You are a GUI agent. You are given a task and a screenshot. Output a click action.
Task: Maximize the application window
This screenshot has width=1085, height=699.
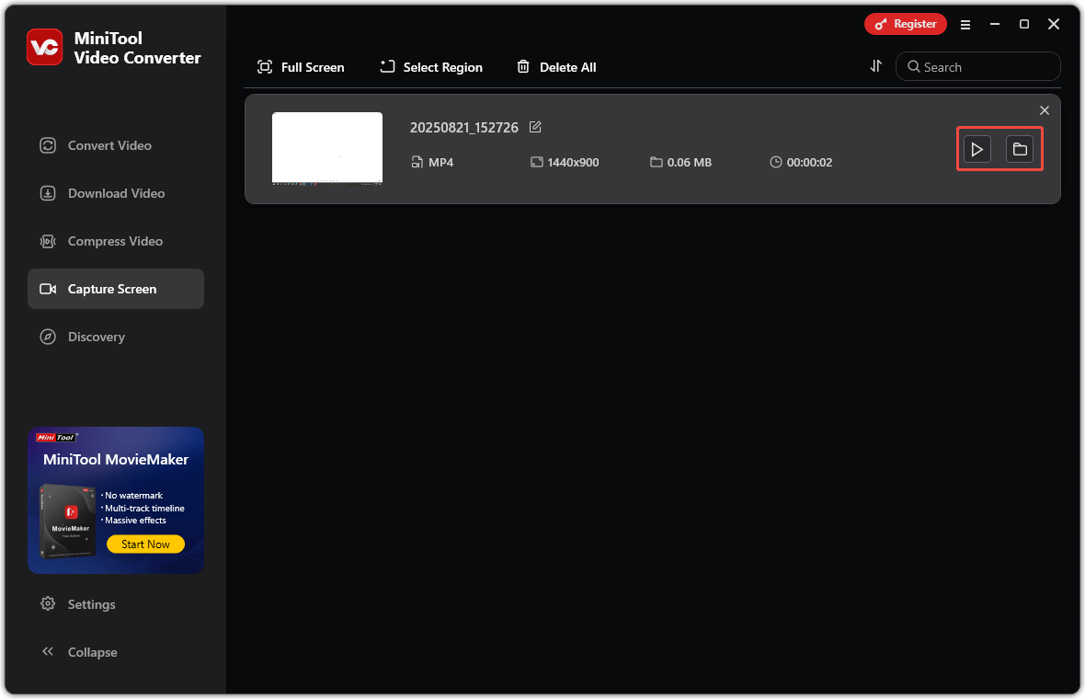pos(1024,24)
